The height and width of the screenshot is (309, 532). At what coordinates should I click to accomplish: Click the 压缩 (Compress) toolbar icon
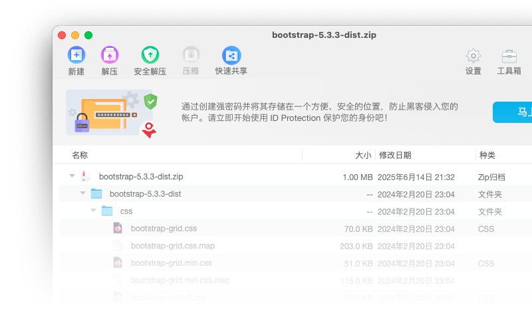click(x=191, y=55)
